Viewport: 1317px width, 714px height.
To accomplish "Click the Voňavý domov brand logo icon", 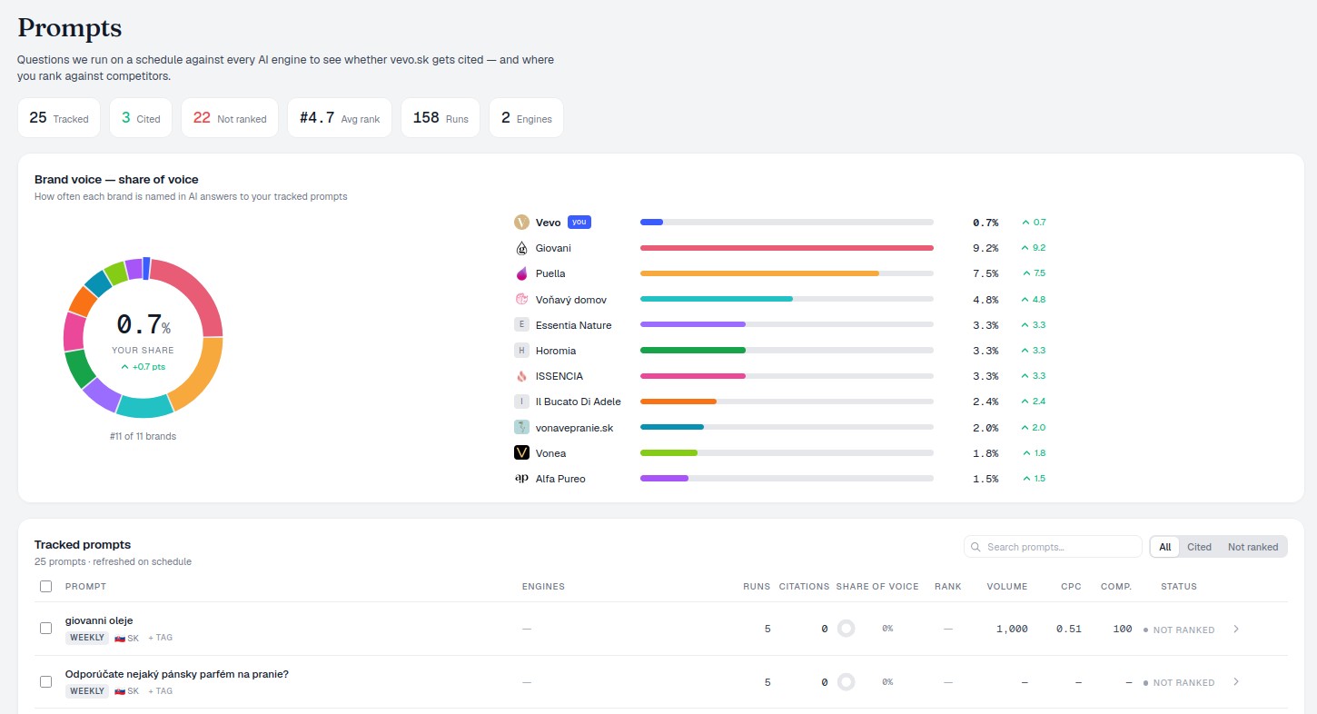I will click(521, 299).
